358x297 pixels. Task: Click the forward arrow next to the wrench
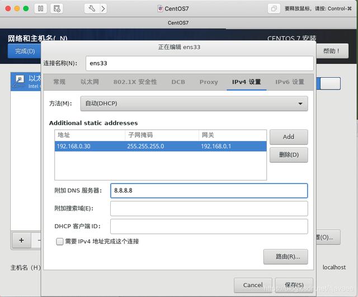tap(103, 9)
